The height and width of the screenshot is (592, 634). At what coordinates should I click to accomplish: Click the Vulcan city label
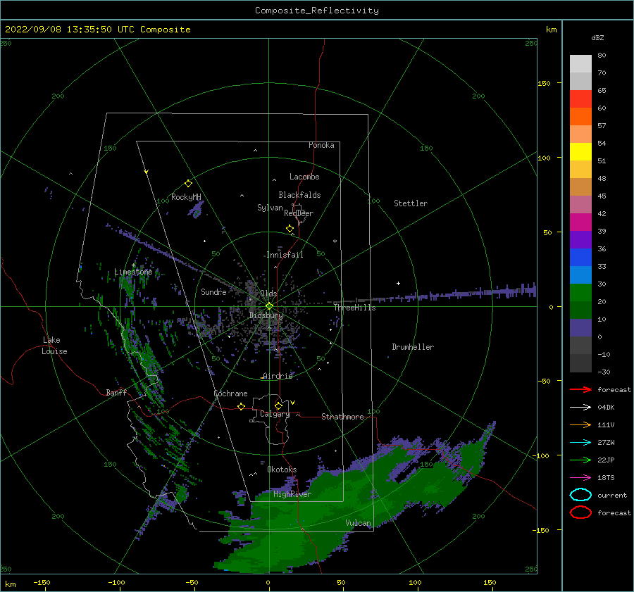(x=359, y=523)
